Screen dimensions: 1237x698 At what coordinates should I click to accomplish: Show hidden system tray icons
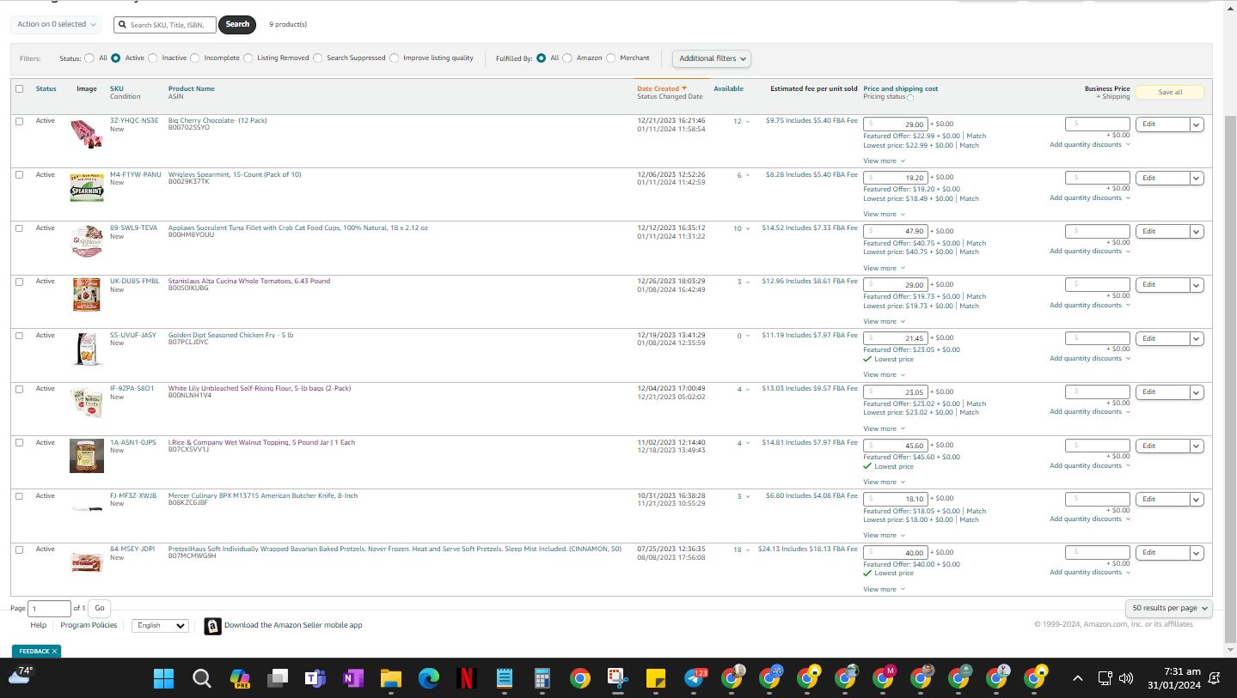(x=1078, y=678)
